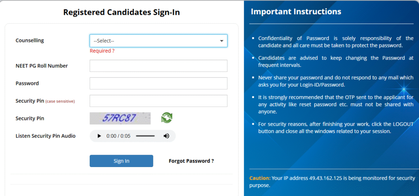419x196 pixels.
Task: Refresh the security pin captcha image
Action: pos(167,118)
